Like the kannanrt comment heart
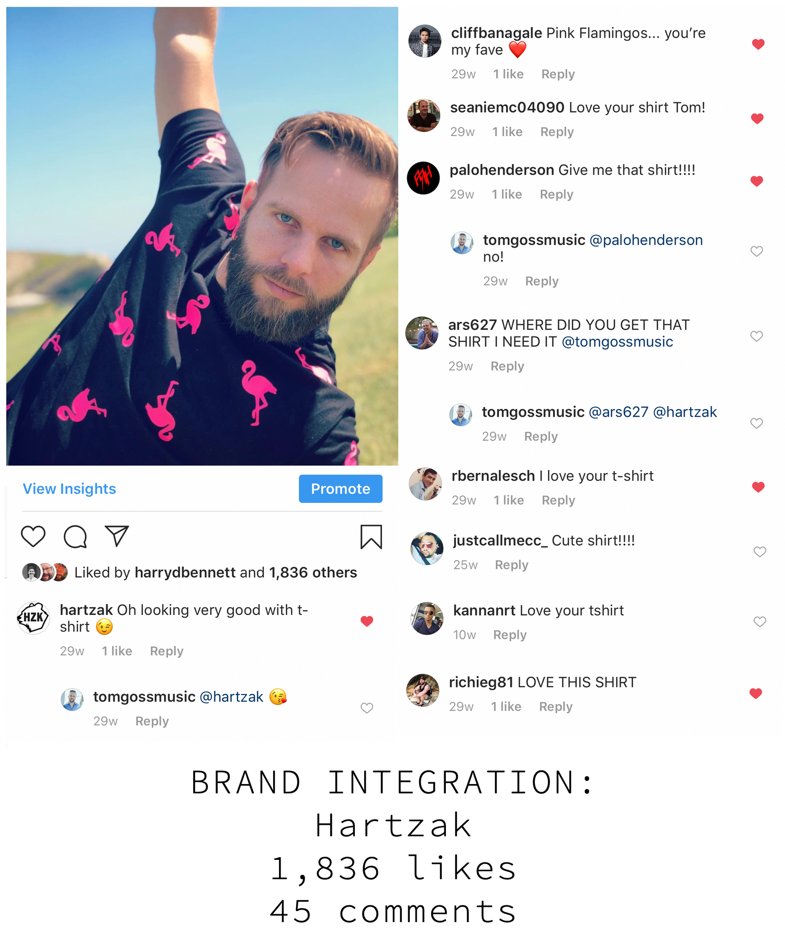The image size is (785, 942). pyautogui.click(x=759, y=621)
